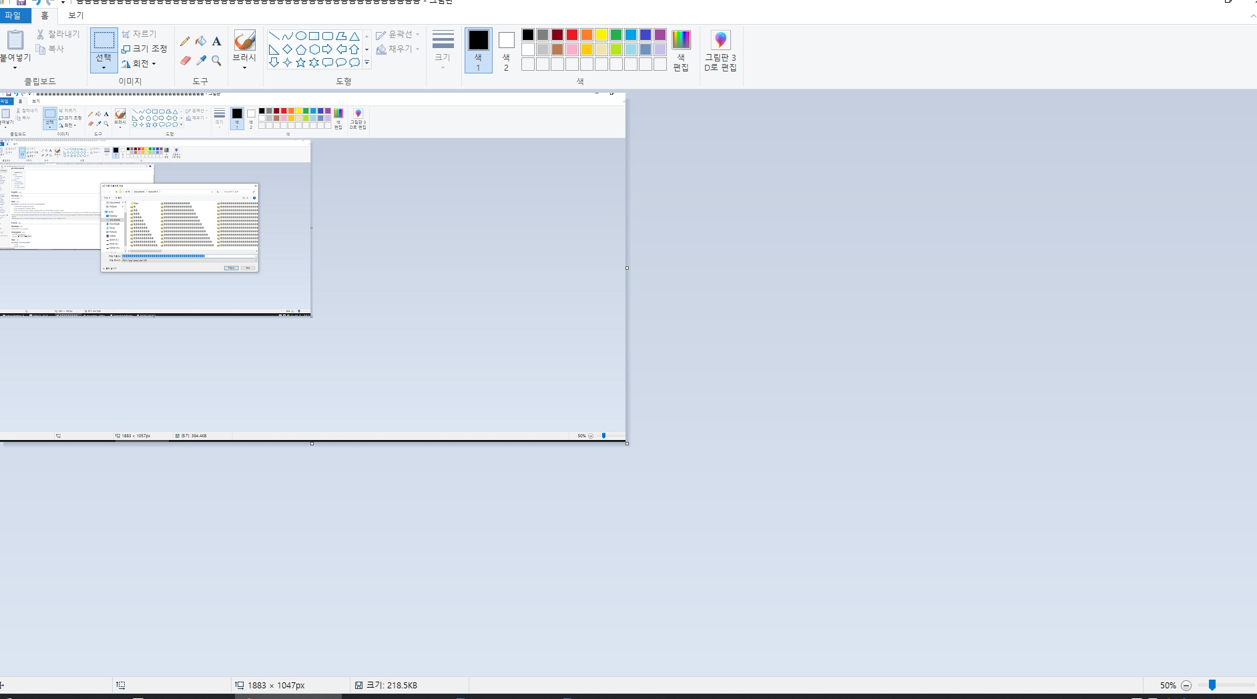
Task: Click the pasted screenshot on the canvas
Action: 312,268
